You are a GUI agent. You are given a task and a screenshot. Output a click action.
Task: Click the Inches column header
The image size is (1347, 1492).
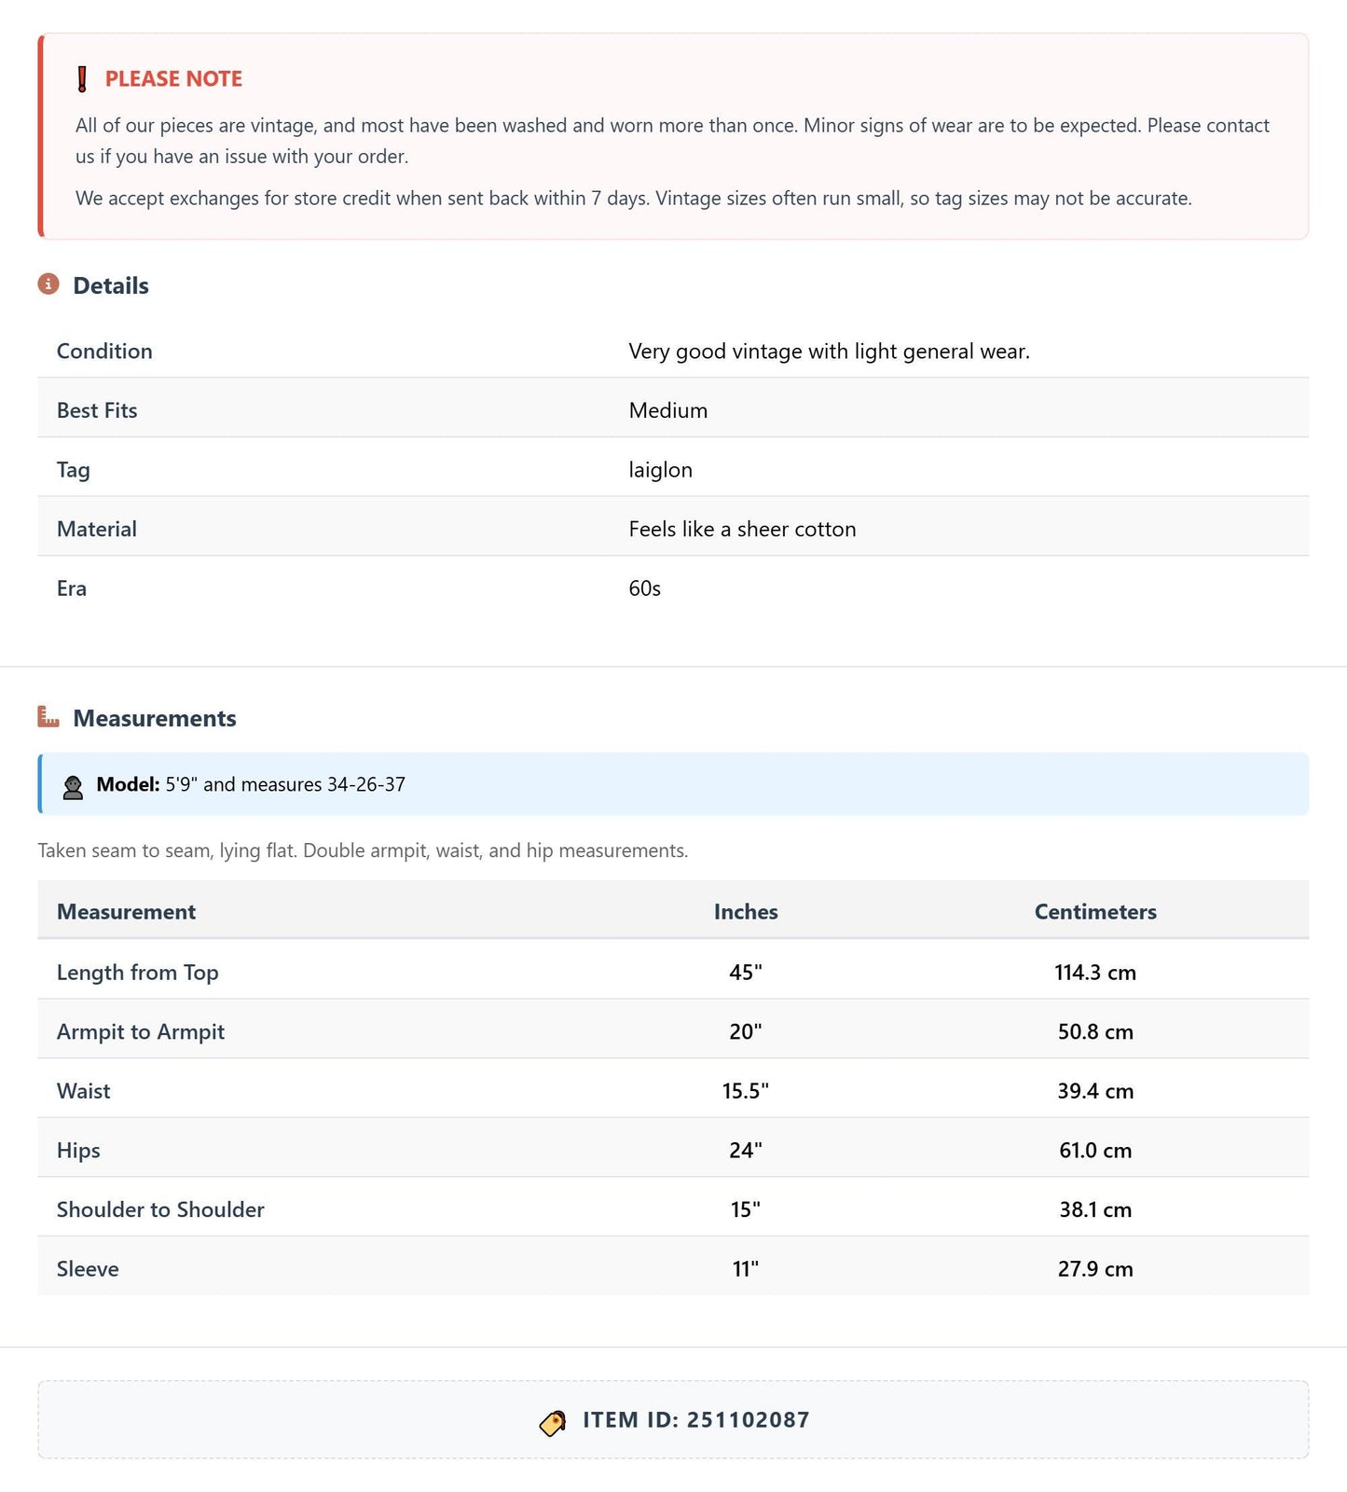[x=746, y=912]
